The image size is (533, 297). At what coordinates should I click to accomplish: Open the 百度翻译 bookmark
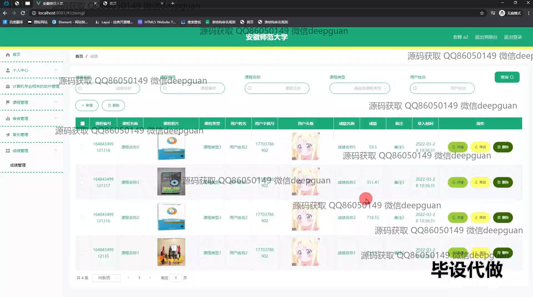[13, 22]
